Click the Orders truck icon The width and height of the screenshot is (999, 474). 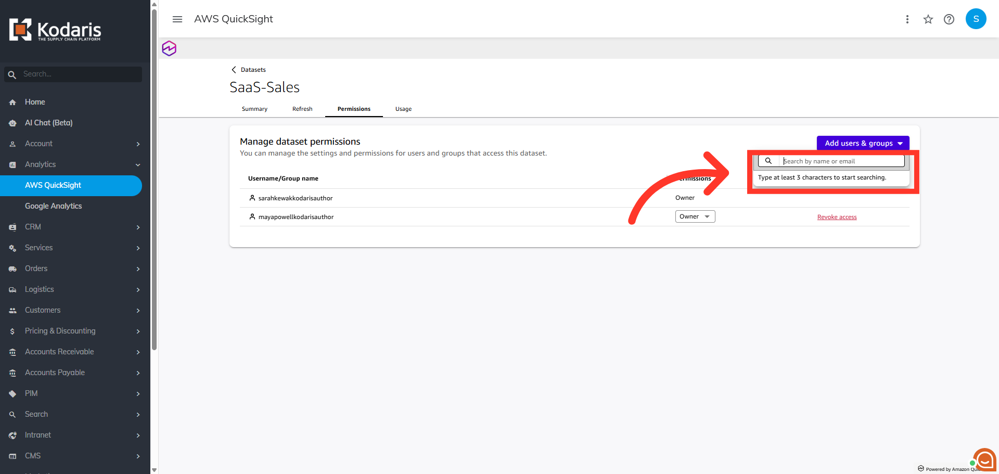tap(12, 269)
